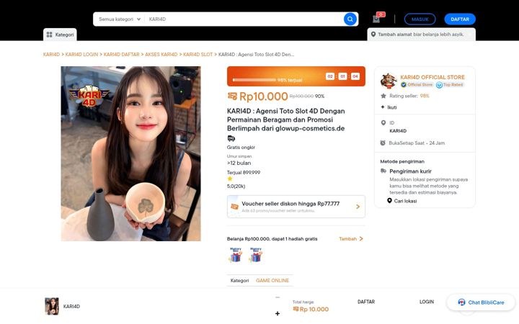
Task: Click DAFTAR in the bottom bar
Action: tap(366, 302)
